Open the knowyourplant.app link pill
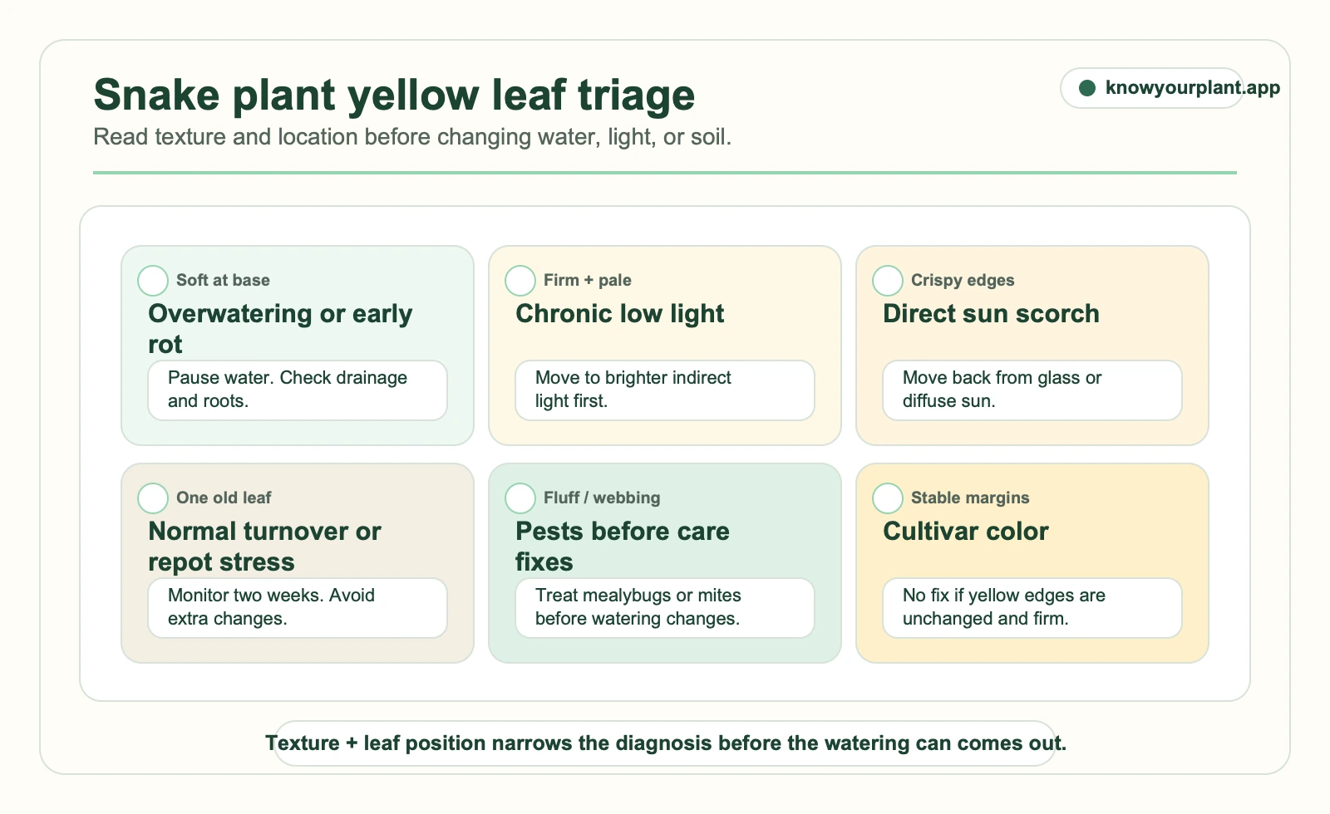Image resolution: width=1330 pixels, height=814 pixels. [1152, 88]
